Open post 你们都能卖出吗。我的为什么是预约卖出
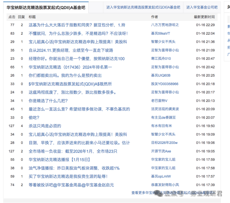The image size is (230, 203). (65, 76)
